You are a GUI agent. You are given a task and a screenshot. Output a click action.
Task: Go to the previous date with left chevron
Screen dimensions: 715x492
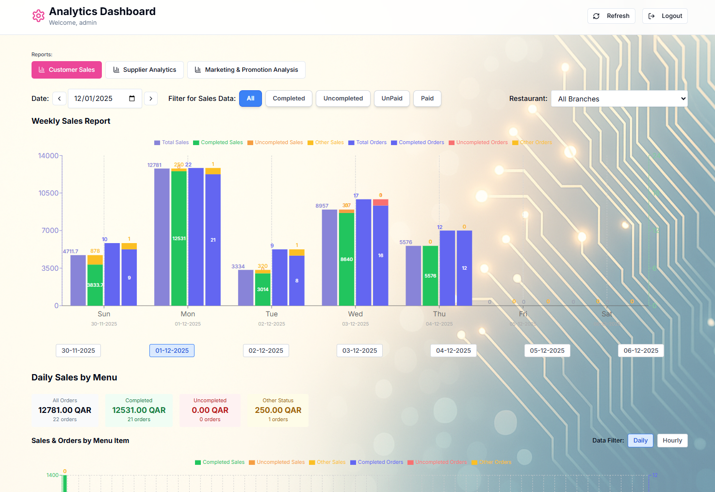59,98
